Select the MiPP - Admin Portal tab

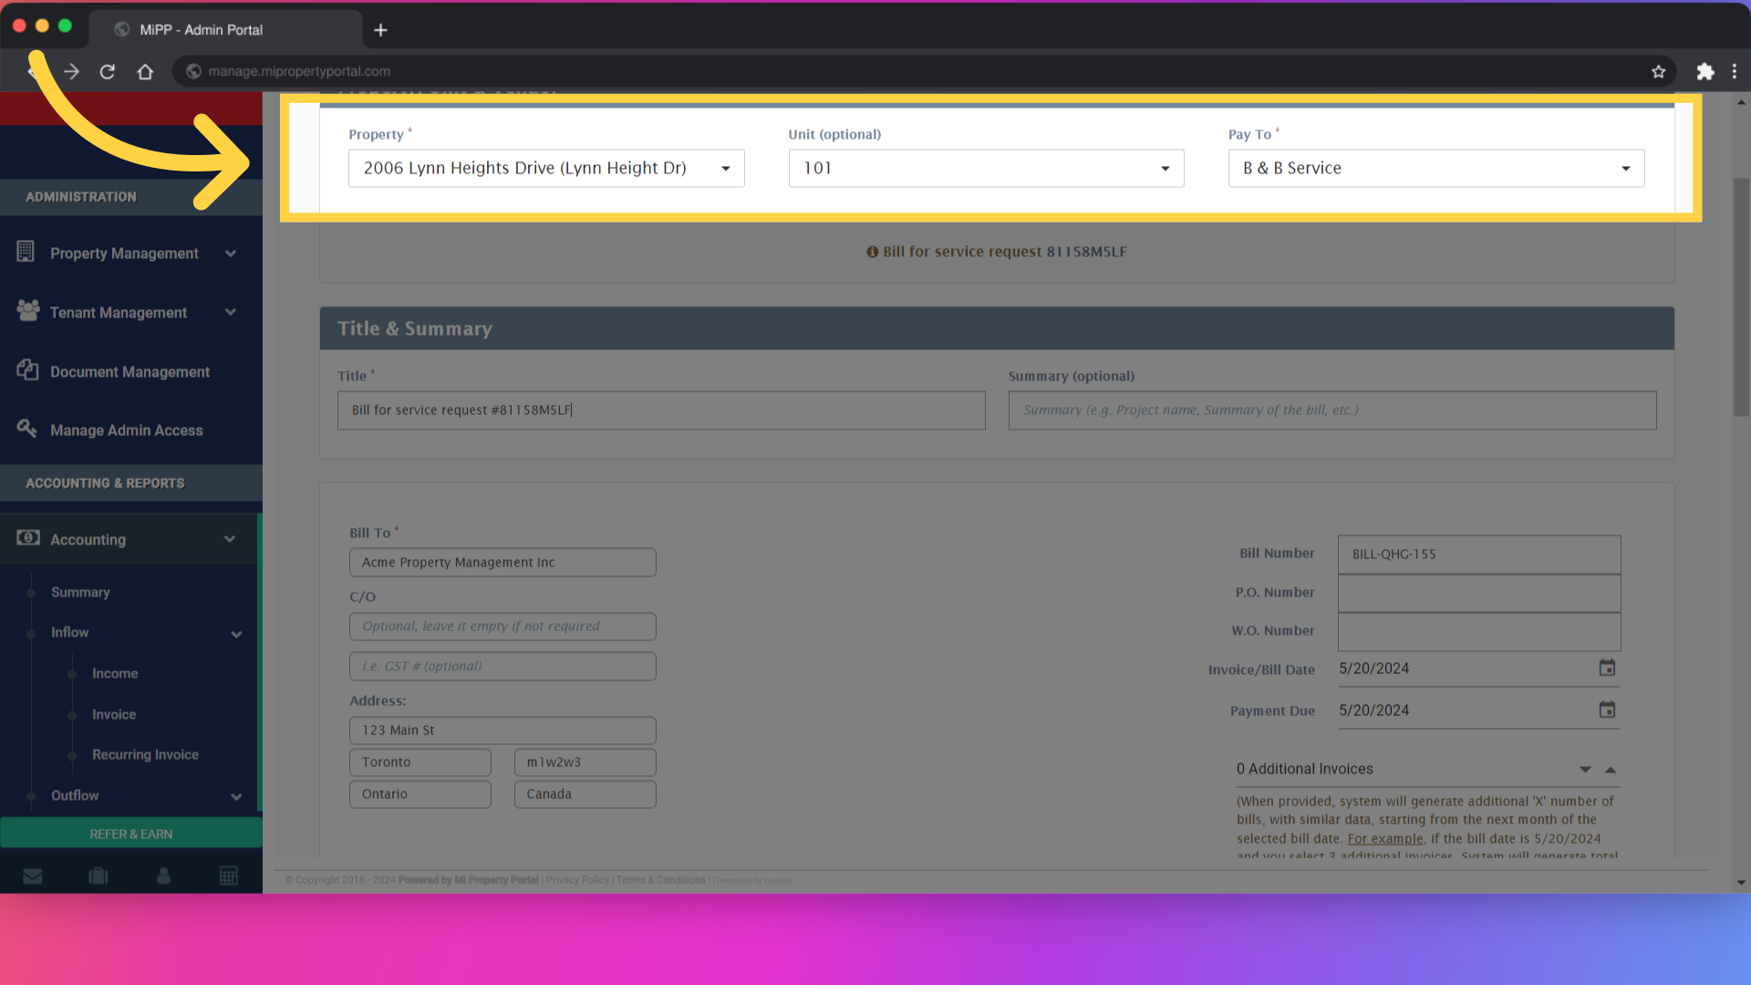tap(225, 30)
